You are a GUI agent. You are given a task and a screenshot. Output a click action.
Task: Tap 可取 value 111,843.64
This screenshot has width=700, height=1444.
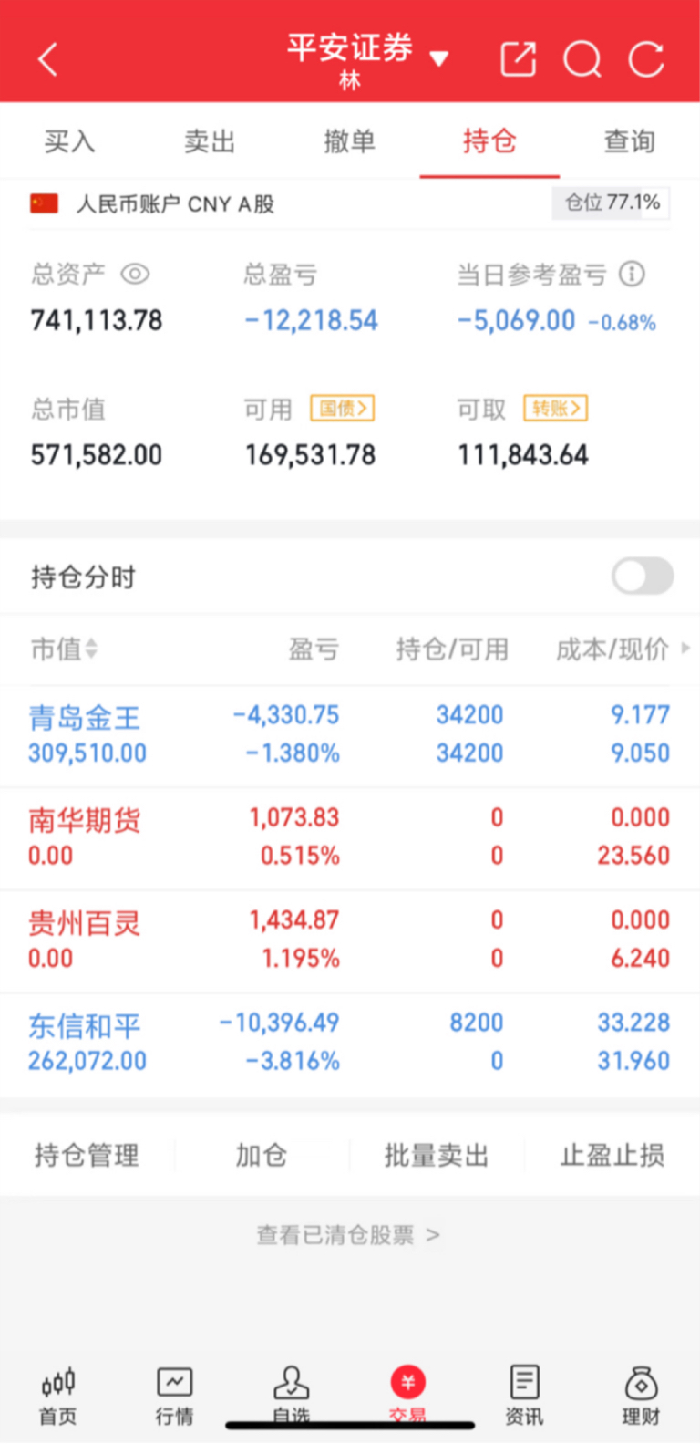pos(523,455)
